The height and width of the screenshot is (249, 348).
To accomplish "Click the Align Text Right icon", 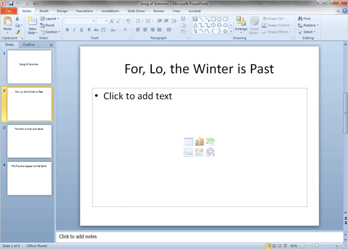I will coord(153,29).
